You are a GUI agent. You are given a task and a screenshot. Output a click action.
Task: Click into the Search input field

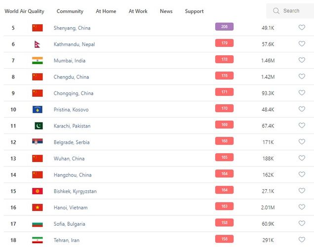coord(294,11)
